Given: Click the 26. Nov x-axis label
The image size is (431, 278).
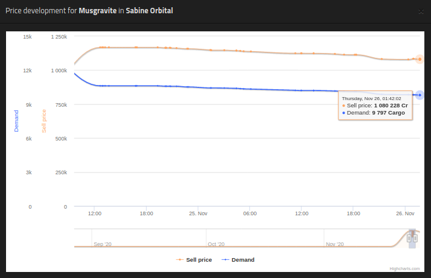Looking at the screenshot, I should (405, 213).
